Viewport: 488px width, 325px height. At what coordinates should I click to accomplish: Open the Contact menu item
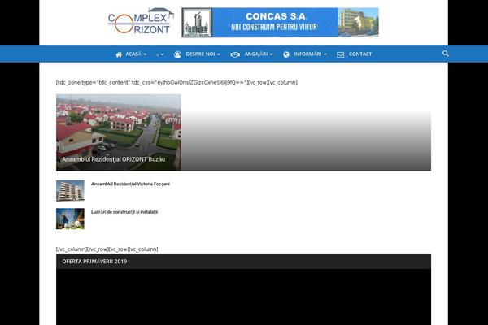click(359, 54)
